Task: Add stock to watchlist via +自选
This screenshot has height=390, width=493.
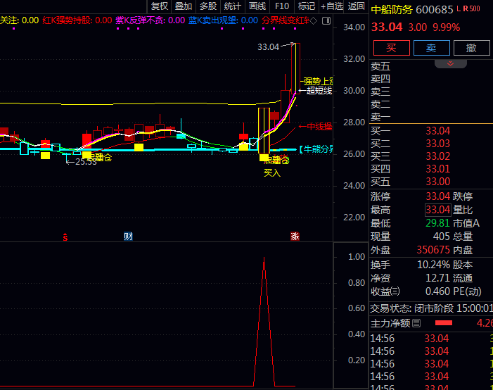Action: [332, 6]
